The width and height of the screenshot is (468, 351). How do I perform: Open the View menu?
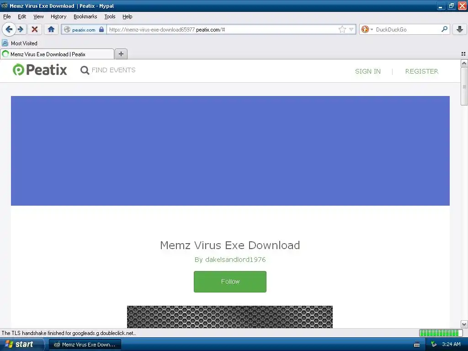click(38, 17)
